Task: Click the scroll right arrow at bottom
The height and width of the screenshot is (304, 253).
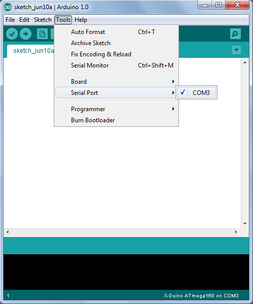Action: click(x=236, y=232)
